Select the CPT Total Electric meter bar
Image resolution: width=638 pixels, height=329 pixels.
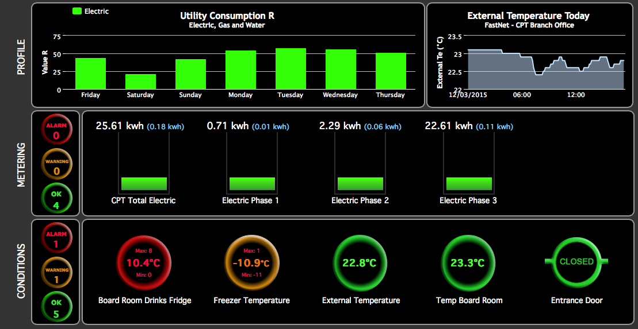[x=144, y=184]
